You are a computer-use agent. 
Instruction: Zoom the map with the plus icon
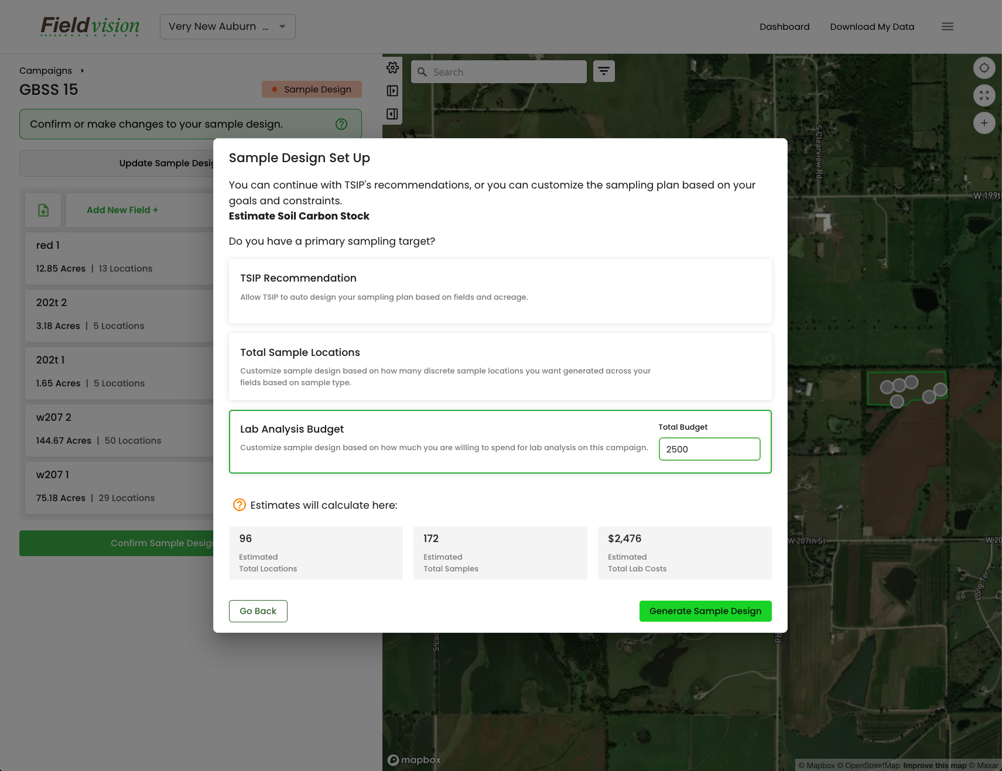coord(984,122)
